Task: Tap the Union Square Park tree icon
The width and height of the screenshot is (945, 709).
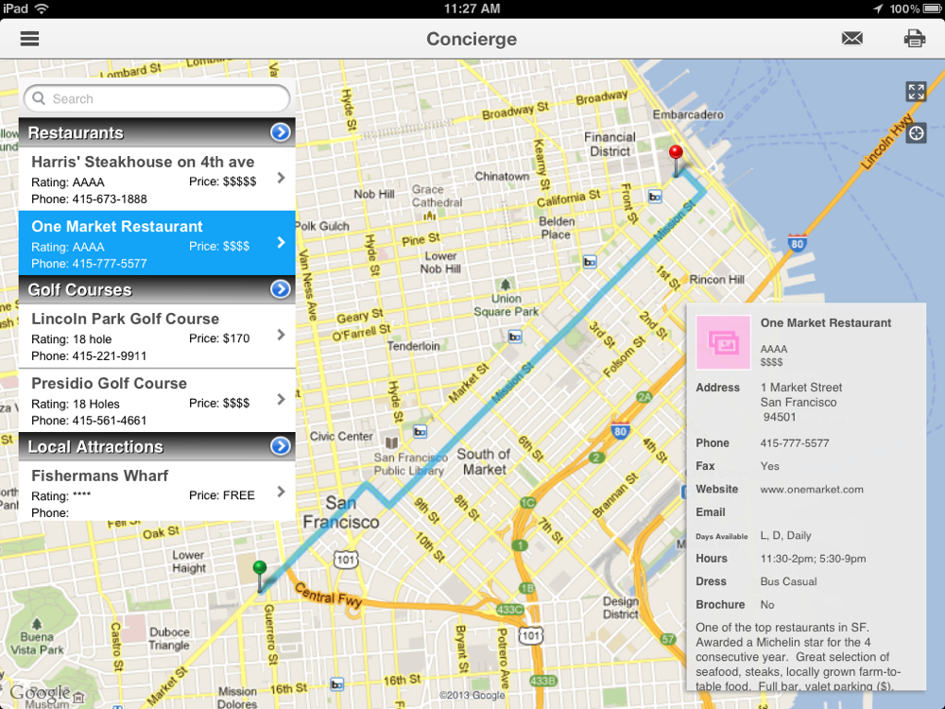Action: click(505, 284)
